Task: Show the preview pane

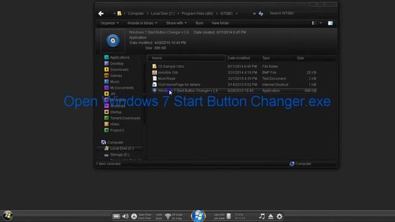Action: (330, 23)
